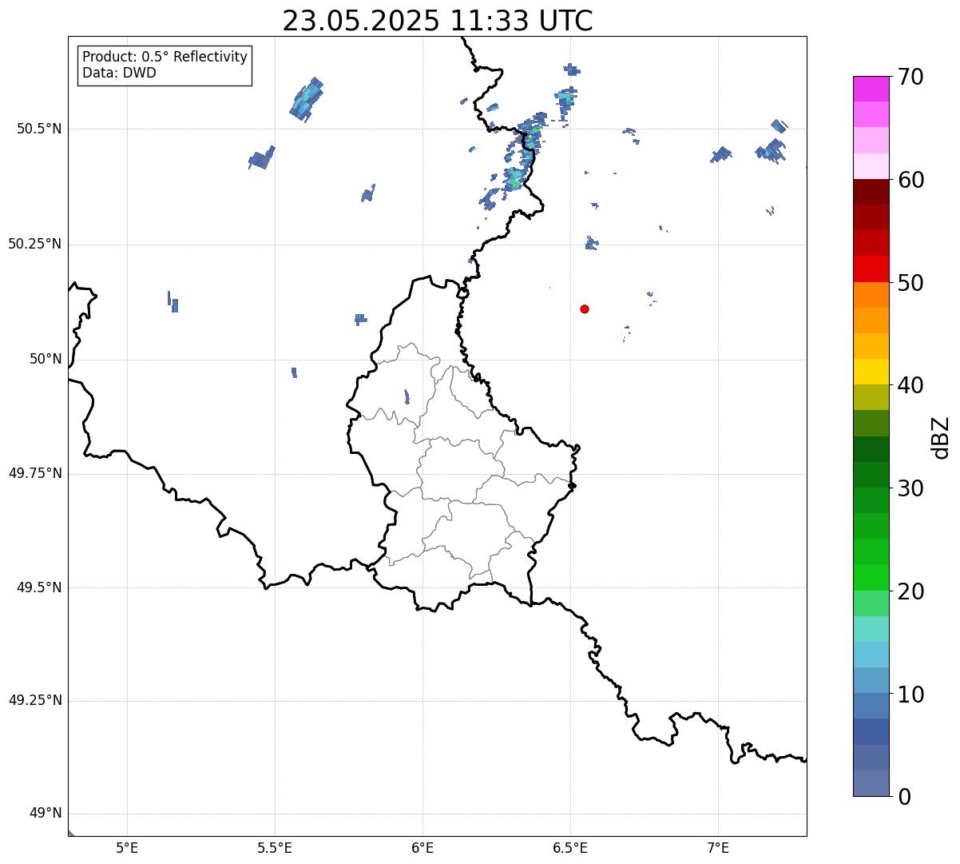Viewport: 960px width, 864px height.
Task: Pick the yellow colorbar segment above 40
Action: [x=871, y=372]
